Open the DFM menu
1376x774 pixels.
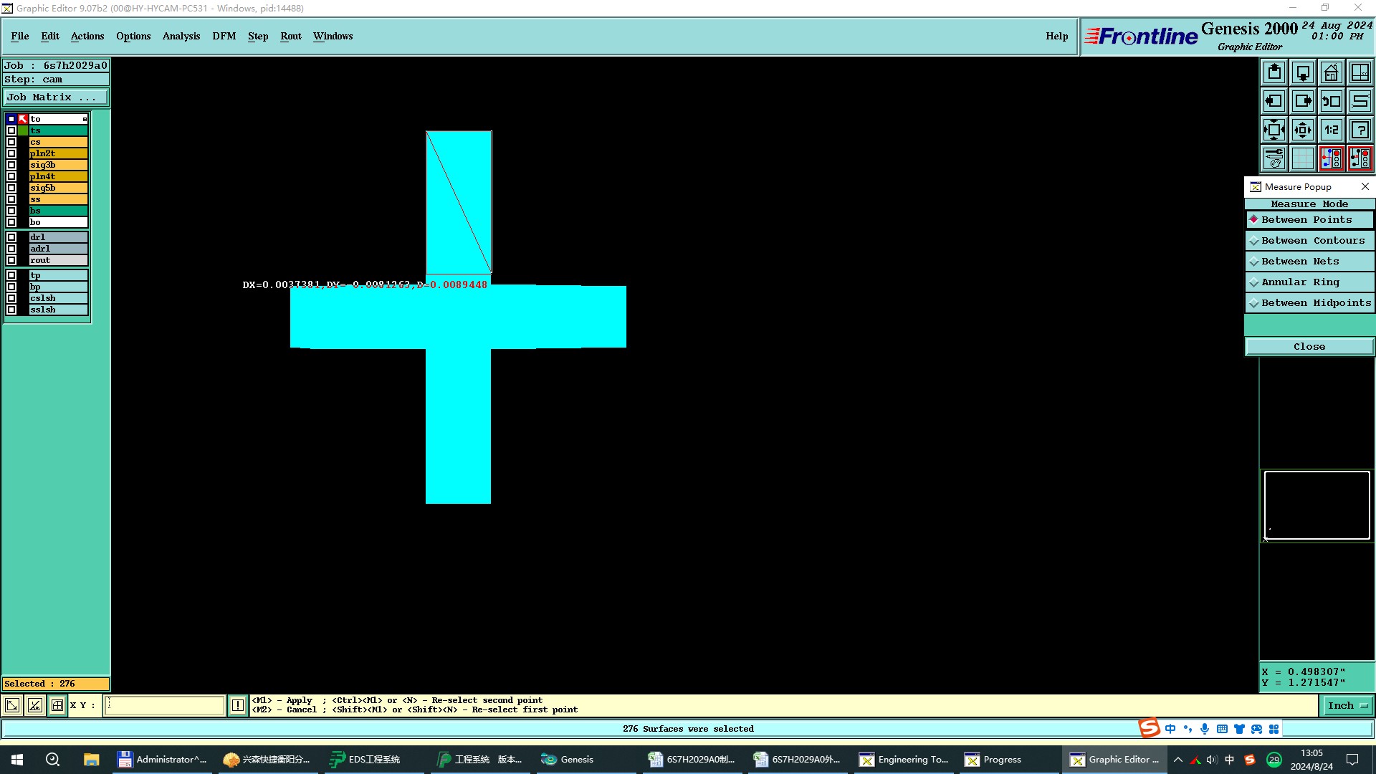(224, 36)
